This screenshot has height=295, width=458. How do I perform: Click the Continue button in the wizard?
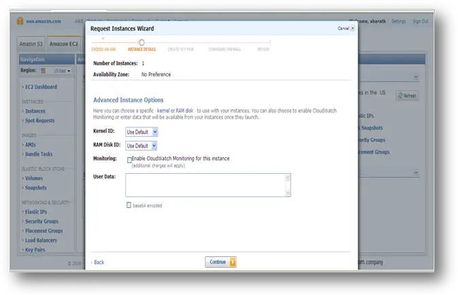(220, 262)
